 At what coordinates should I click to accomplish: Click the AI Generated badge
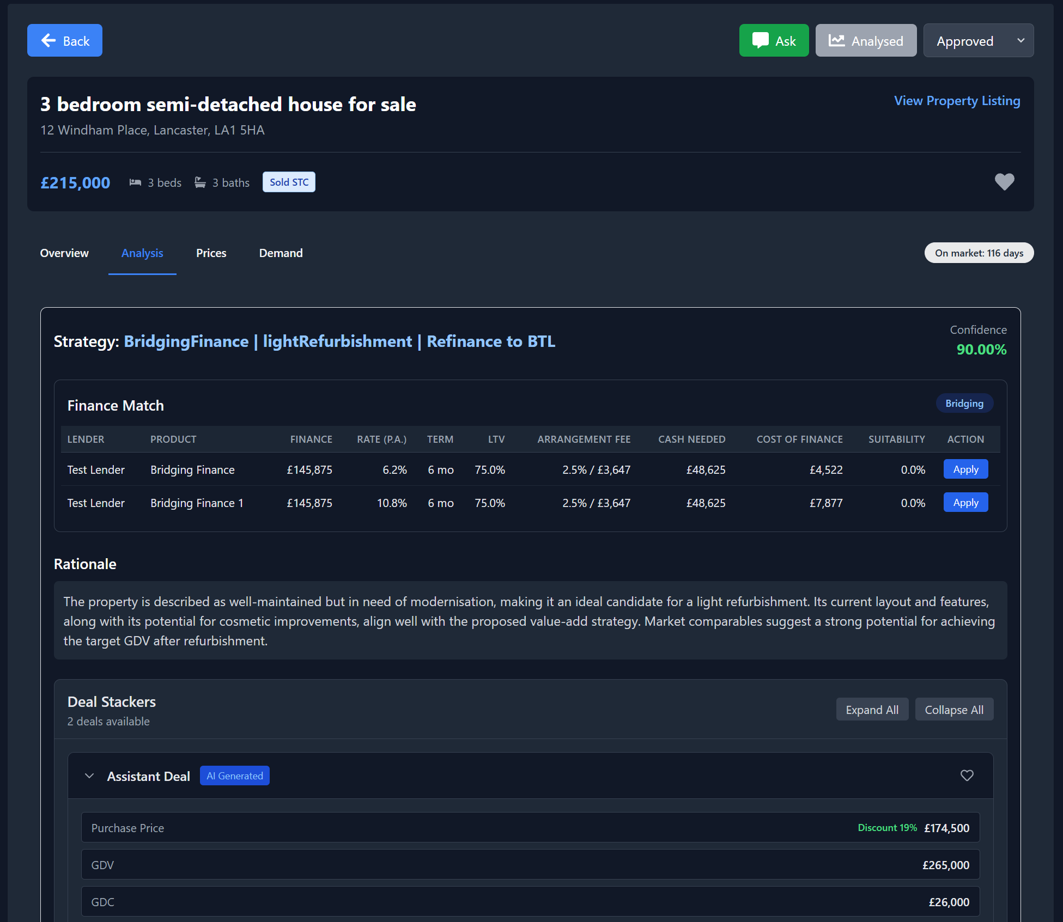click(x=234, y=776)
